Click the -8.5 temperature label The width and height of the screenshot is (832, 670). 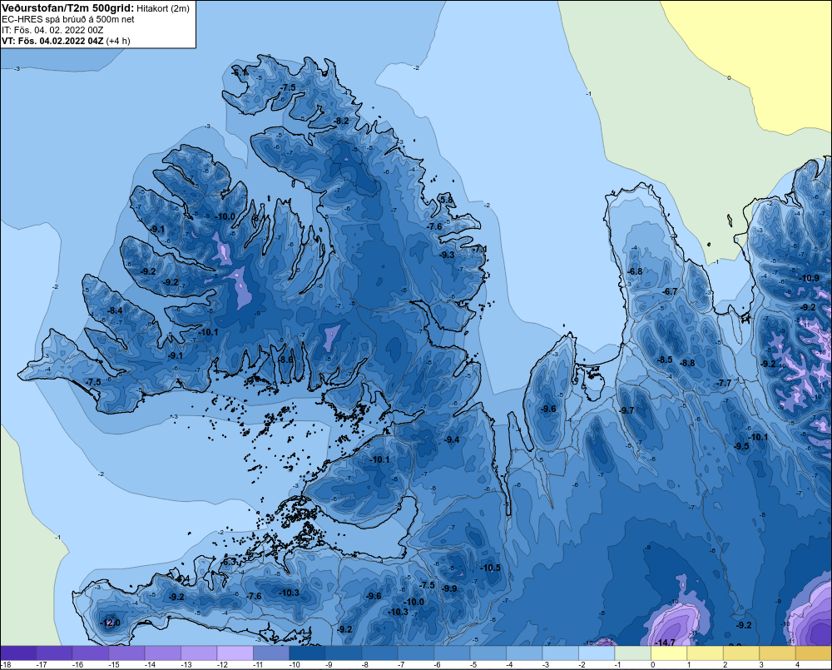665,360
